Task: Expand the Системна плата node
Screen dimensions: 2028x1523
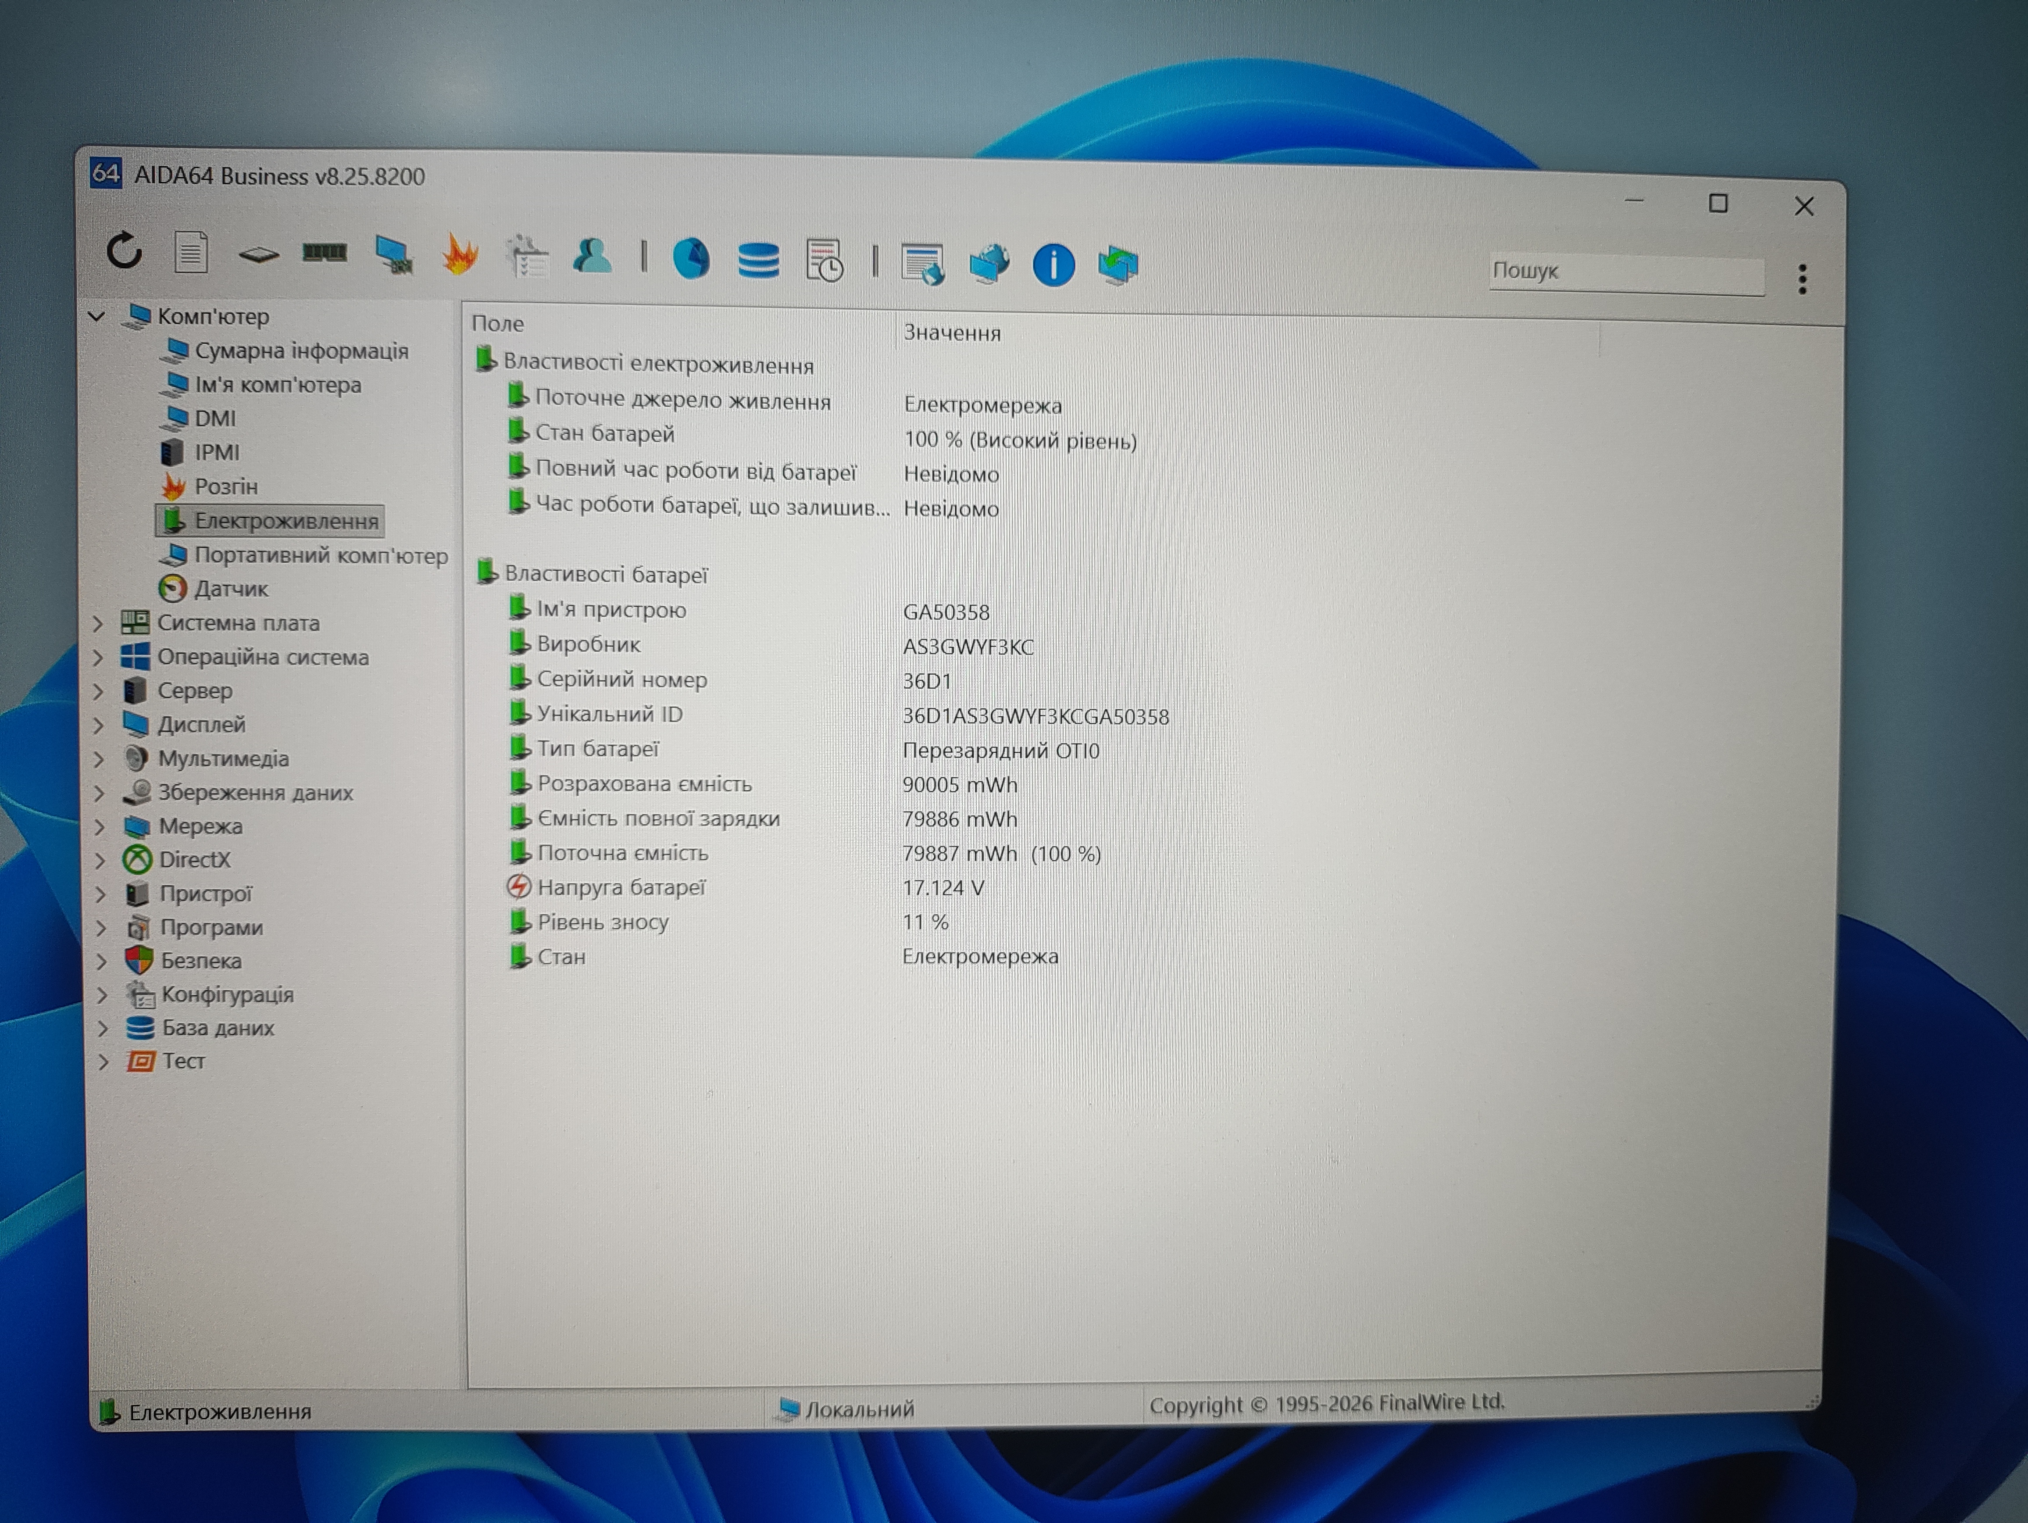Action: pyautogui.click(x=99, y=623)
